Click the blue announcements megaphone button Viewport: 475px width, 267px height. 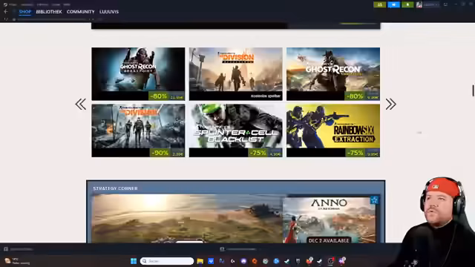tap(393, 4)
